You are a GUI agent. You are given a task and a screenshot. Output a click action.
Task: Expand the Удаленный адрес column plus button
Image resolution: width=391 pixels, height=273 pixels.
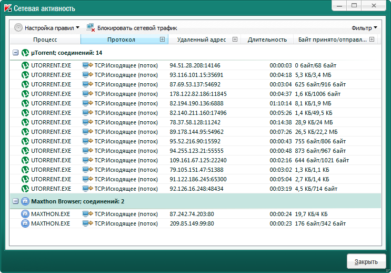pos(235,40)
